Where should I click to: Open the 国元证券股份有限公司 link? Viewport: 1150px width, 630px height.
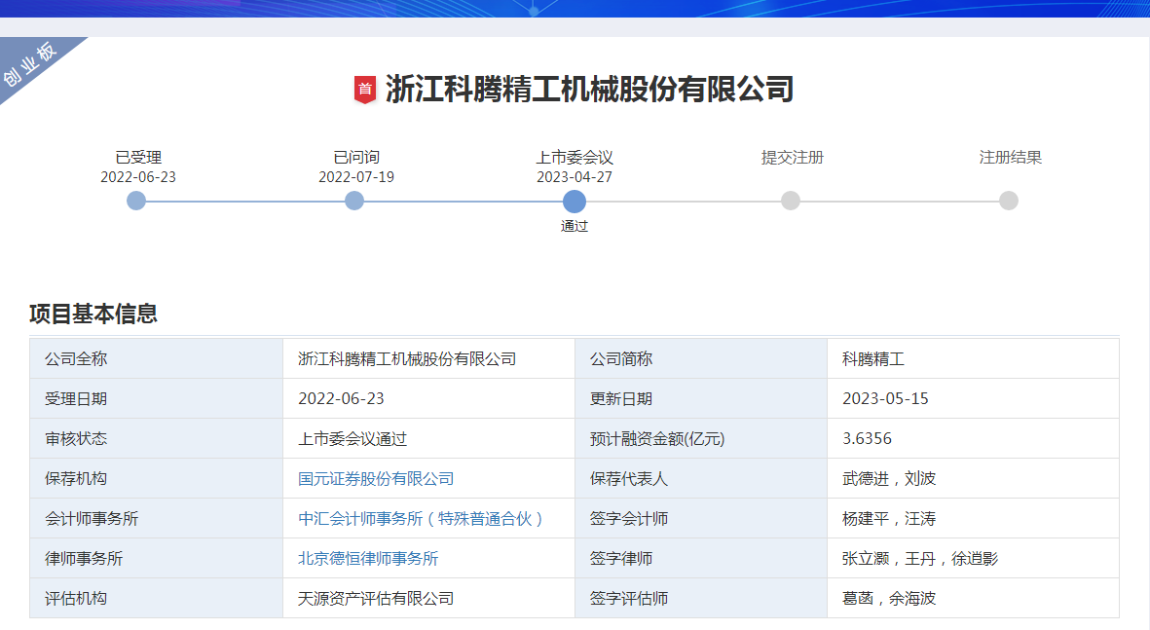click(376, 479)
